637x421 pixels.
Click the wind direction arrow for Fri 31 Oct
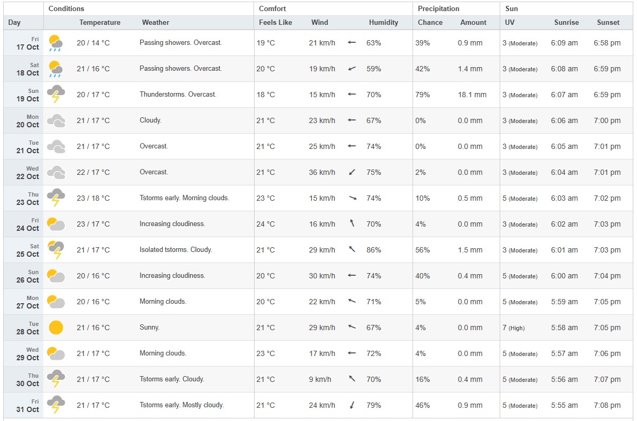pyautogui.click(x=352, y=405)
